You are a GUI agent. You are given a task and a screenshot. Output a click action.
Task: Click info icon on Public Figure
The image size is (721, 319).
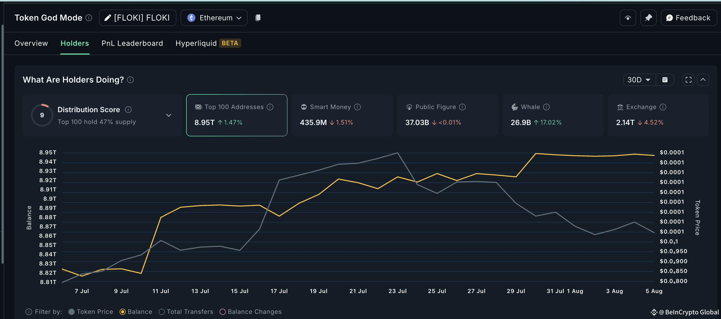point(462,107)
